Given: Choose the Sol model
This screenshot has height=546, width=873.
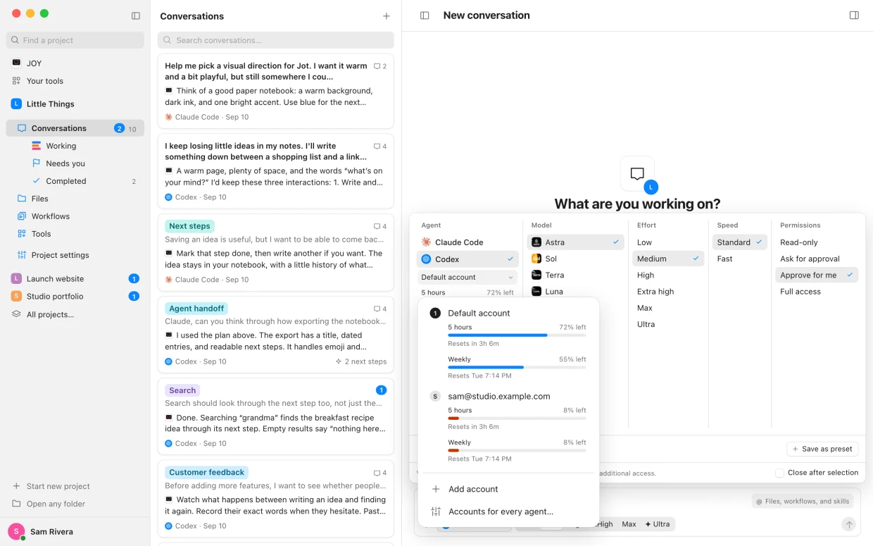Looking at the screenshot, I should (x=574, y=259).
